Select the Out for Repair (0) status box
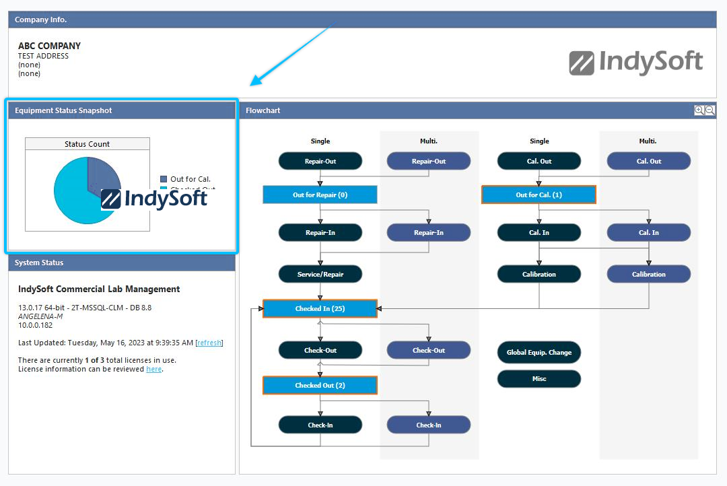The height and width of the screenshot is (486, 727). point(320,195)
